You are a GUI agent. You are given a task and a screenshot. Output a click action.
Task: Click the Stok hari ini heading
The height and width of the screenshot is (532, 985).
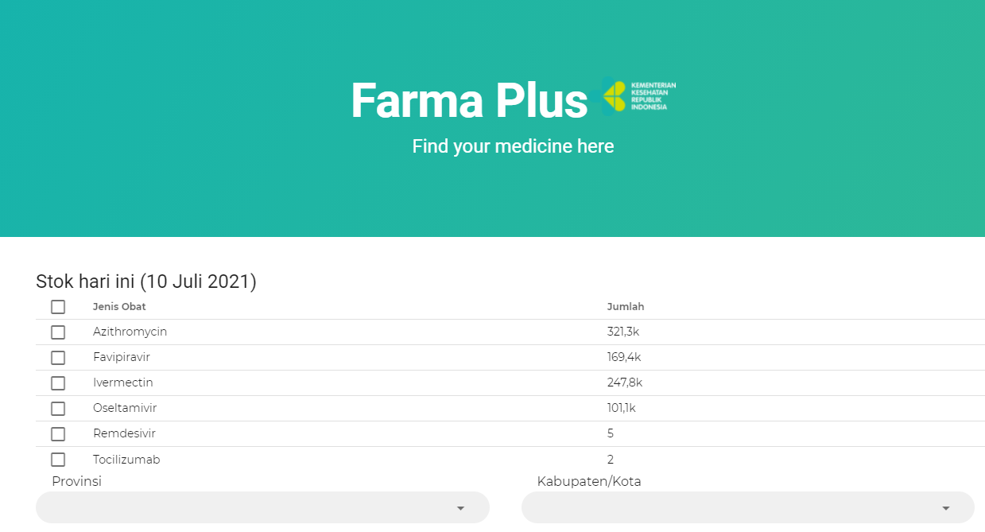click(145, 281)
